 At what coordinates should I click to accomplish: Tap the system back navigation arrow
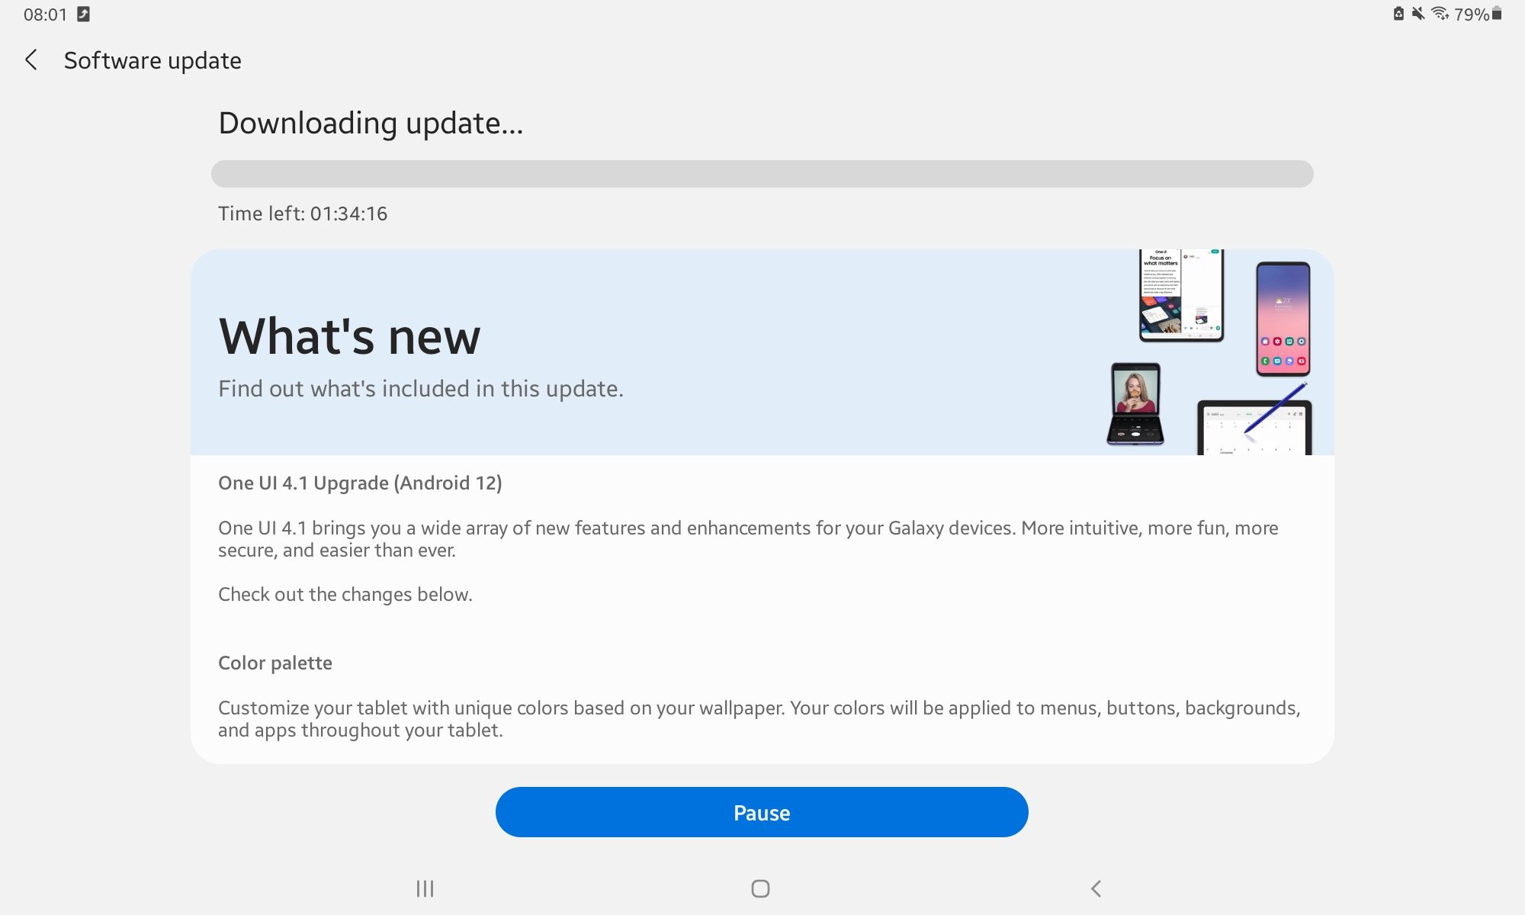click(1096, 888)
